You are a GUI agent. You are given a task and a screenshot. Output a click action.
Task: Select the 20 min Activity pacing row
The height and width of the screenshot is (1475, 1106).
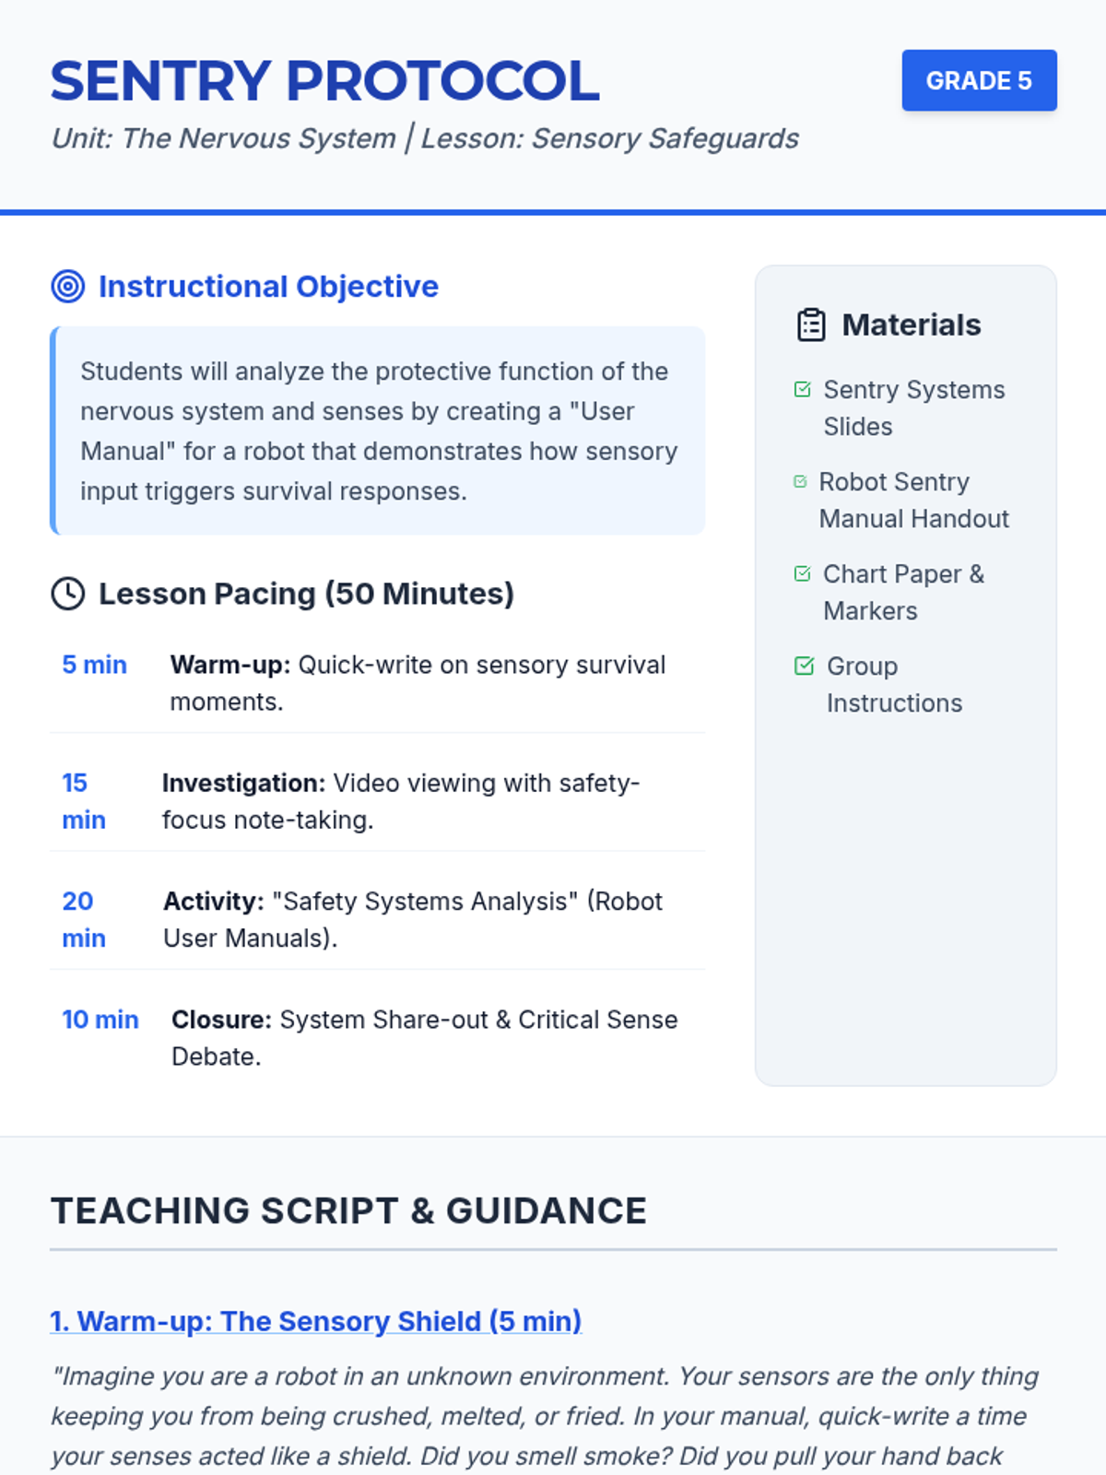point(377,919)
